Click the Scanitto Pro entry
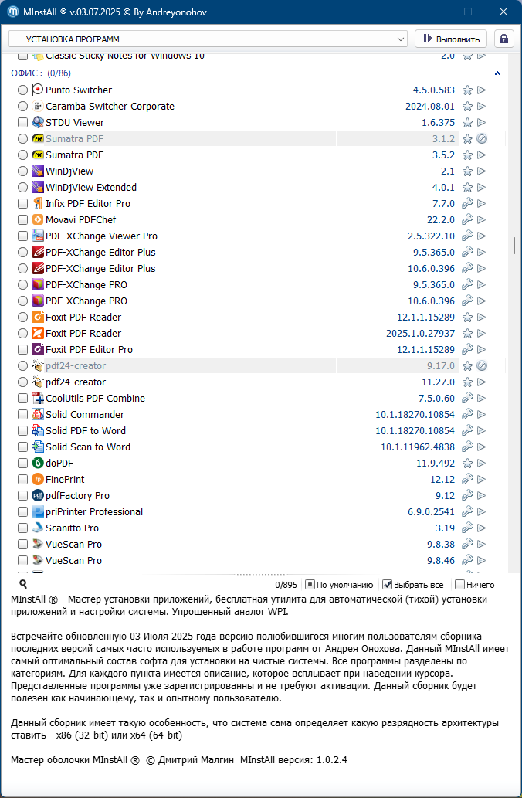 pos(72,528)
